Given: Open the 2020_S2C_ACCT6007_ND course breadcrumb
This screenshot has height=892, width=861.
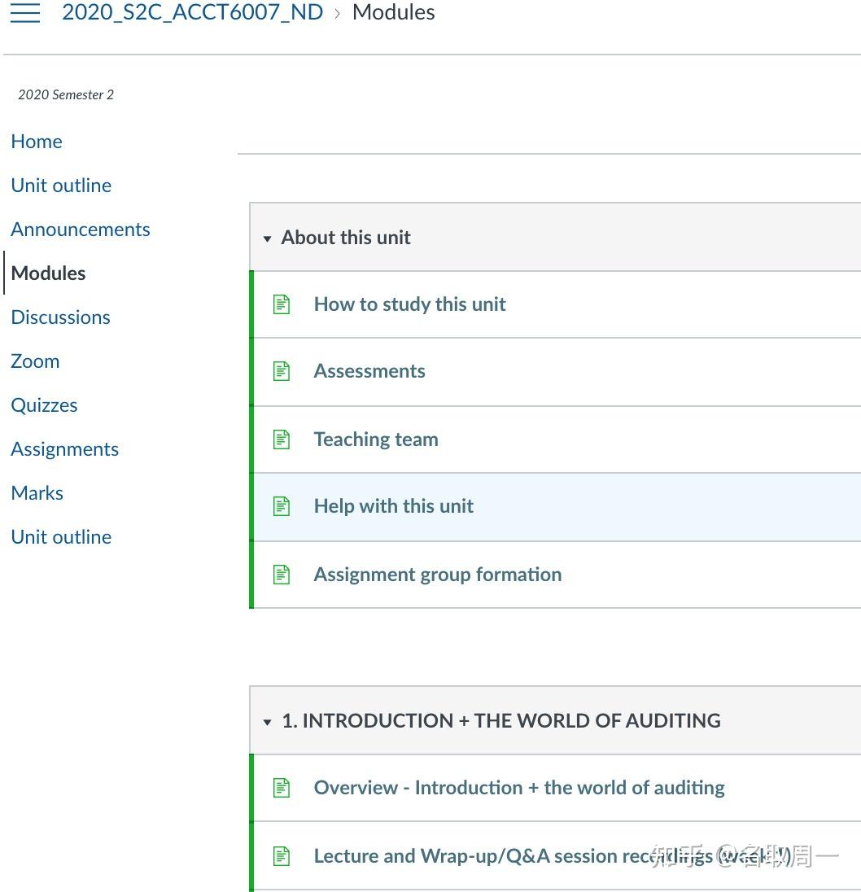Looking at the screenshot, I should pyautogui.click(x=192, y=12).
